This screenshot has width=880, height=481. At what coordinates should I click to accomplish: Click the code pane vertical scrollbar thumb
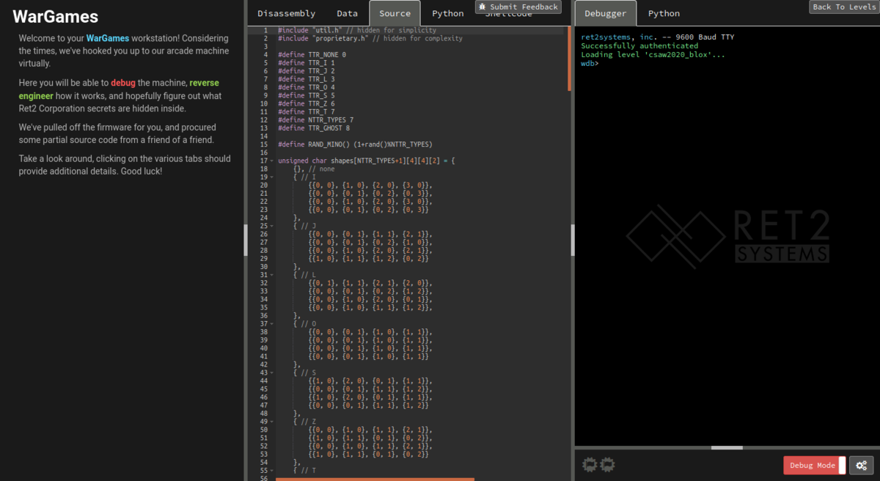coord(569,59)
